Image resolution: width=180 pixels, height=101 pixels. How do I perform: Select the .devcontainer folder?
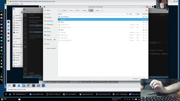[103, 17]
